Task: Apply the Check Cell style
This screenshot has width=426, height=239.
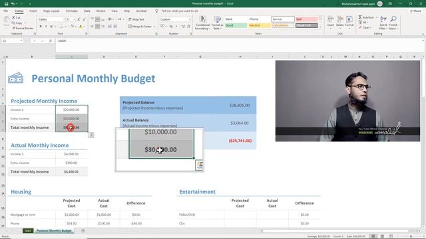Action: click(306, 25)
